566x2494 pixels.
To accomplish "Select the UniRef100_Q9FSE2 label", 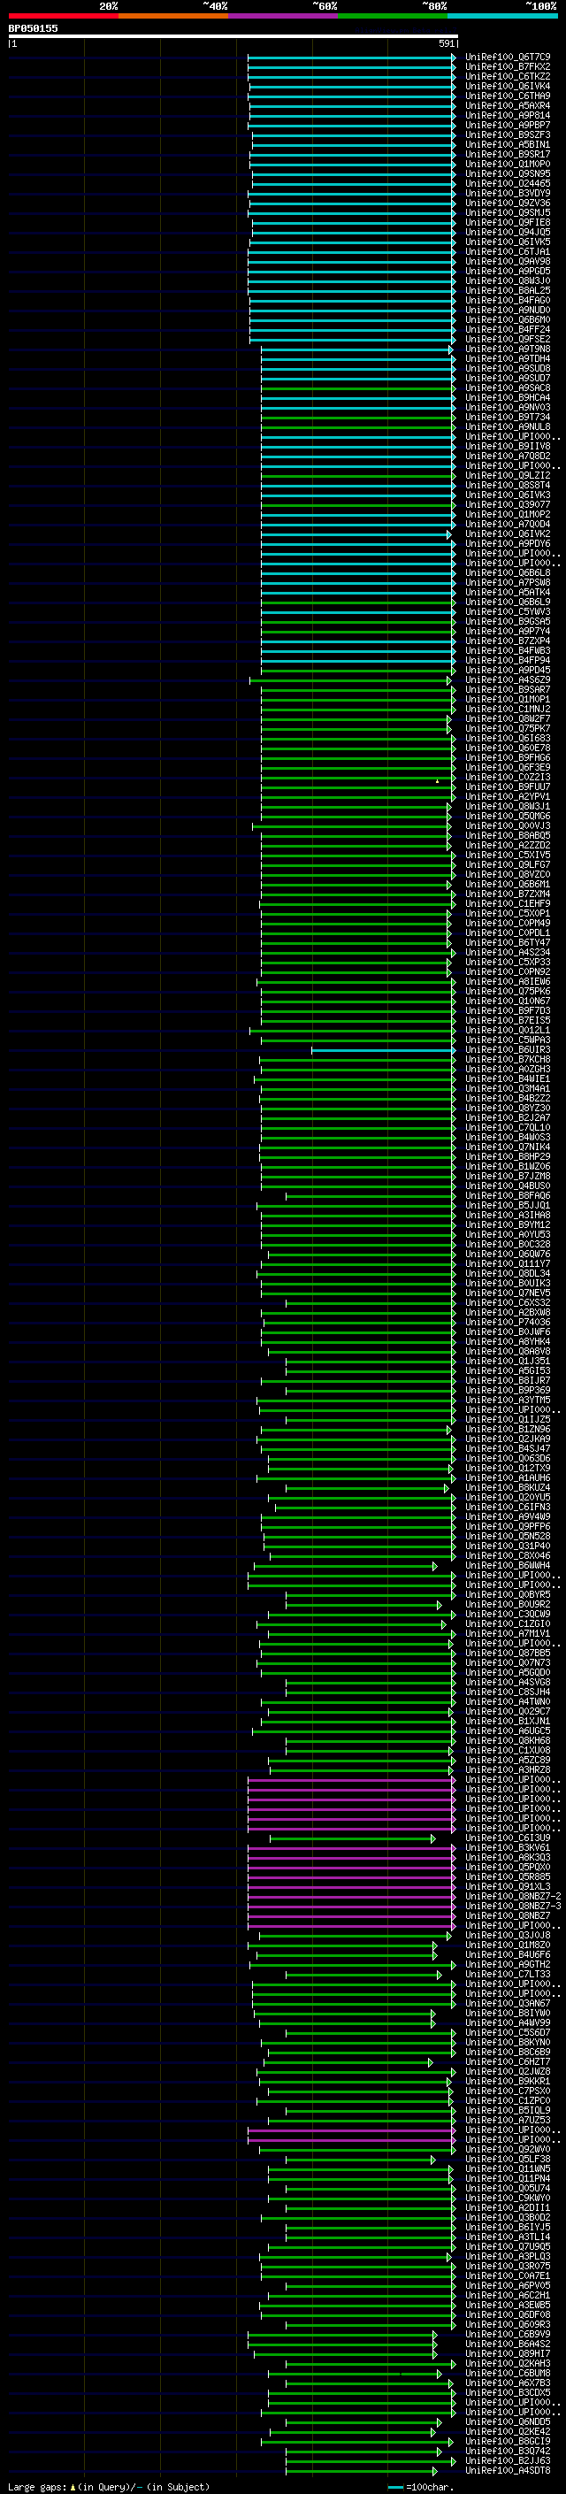I will point(508,340).
